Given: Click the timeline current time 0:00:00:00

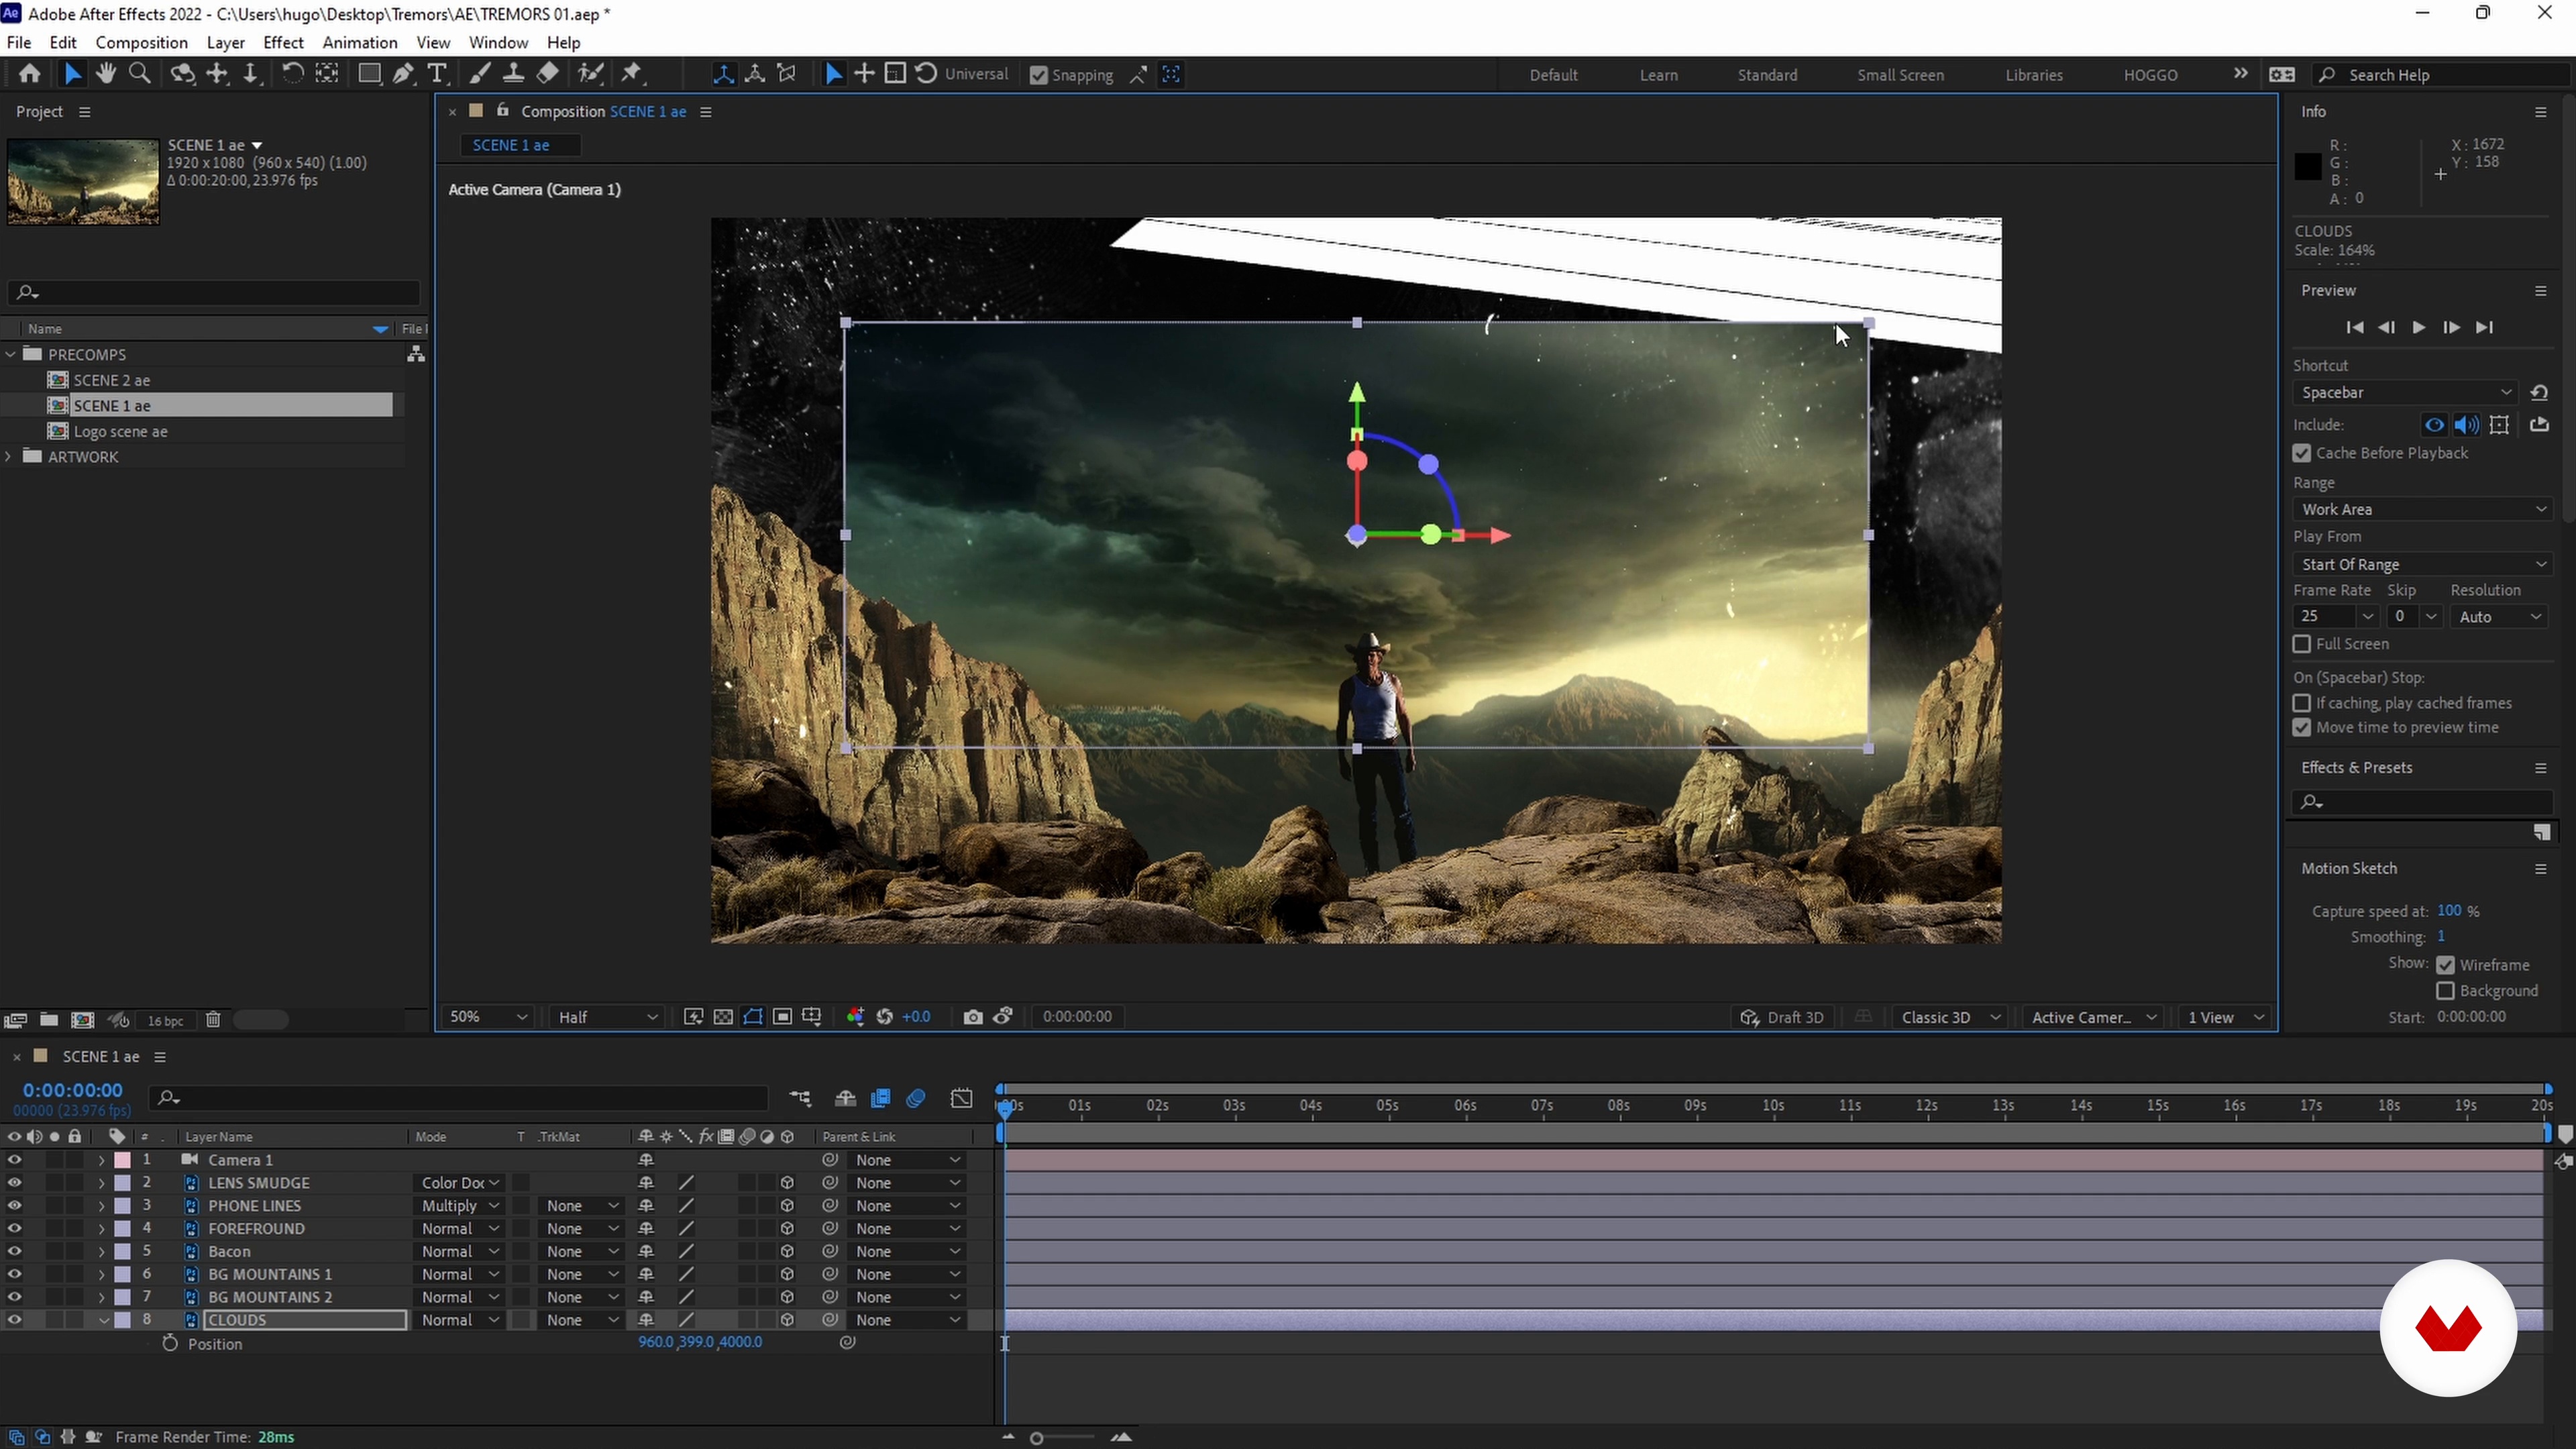Looking at the screenshot, I should (73, 1090).
